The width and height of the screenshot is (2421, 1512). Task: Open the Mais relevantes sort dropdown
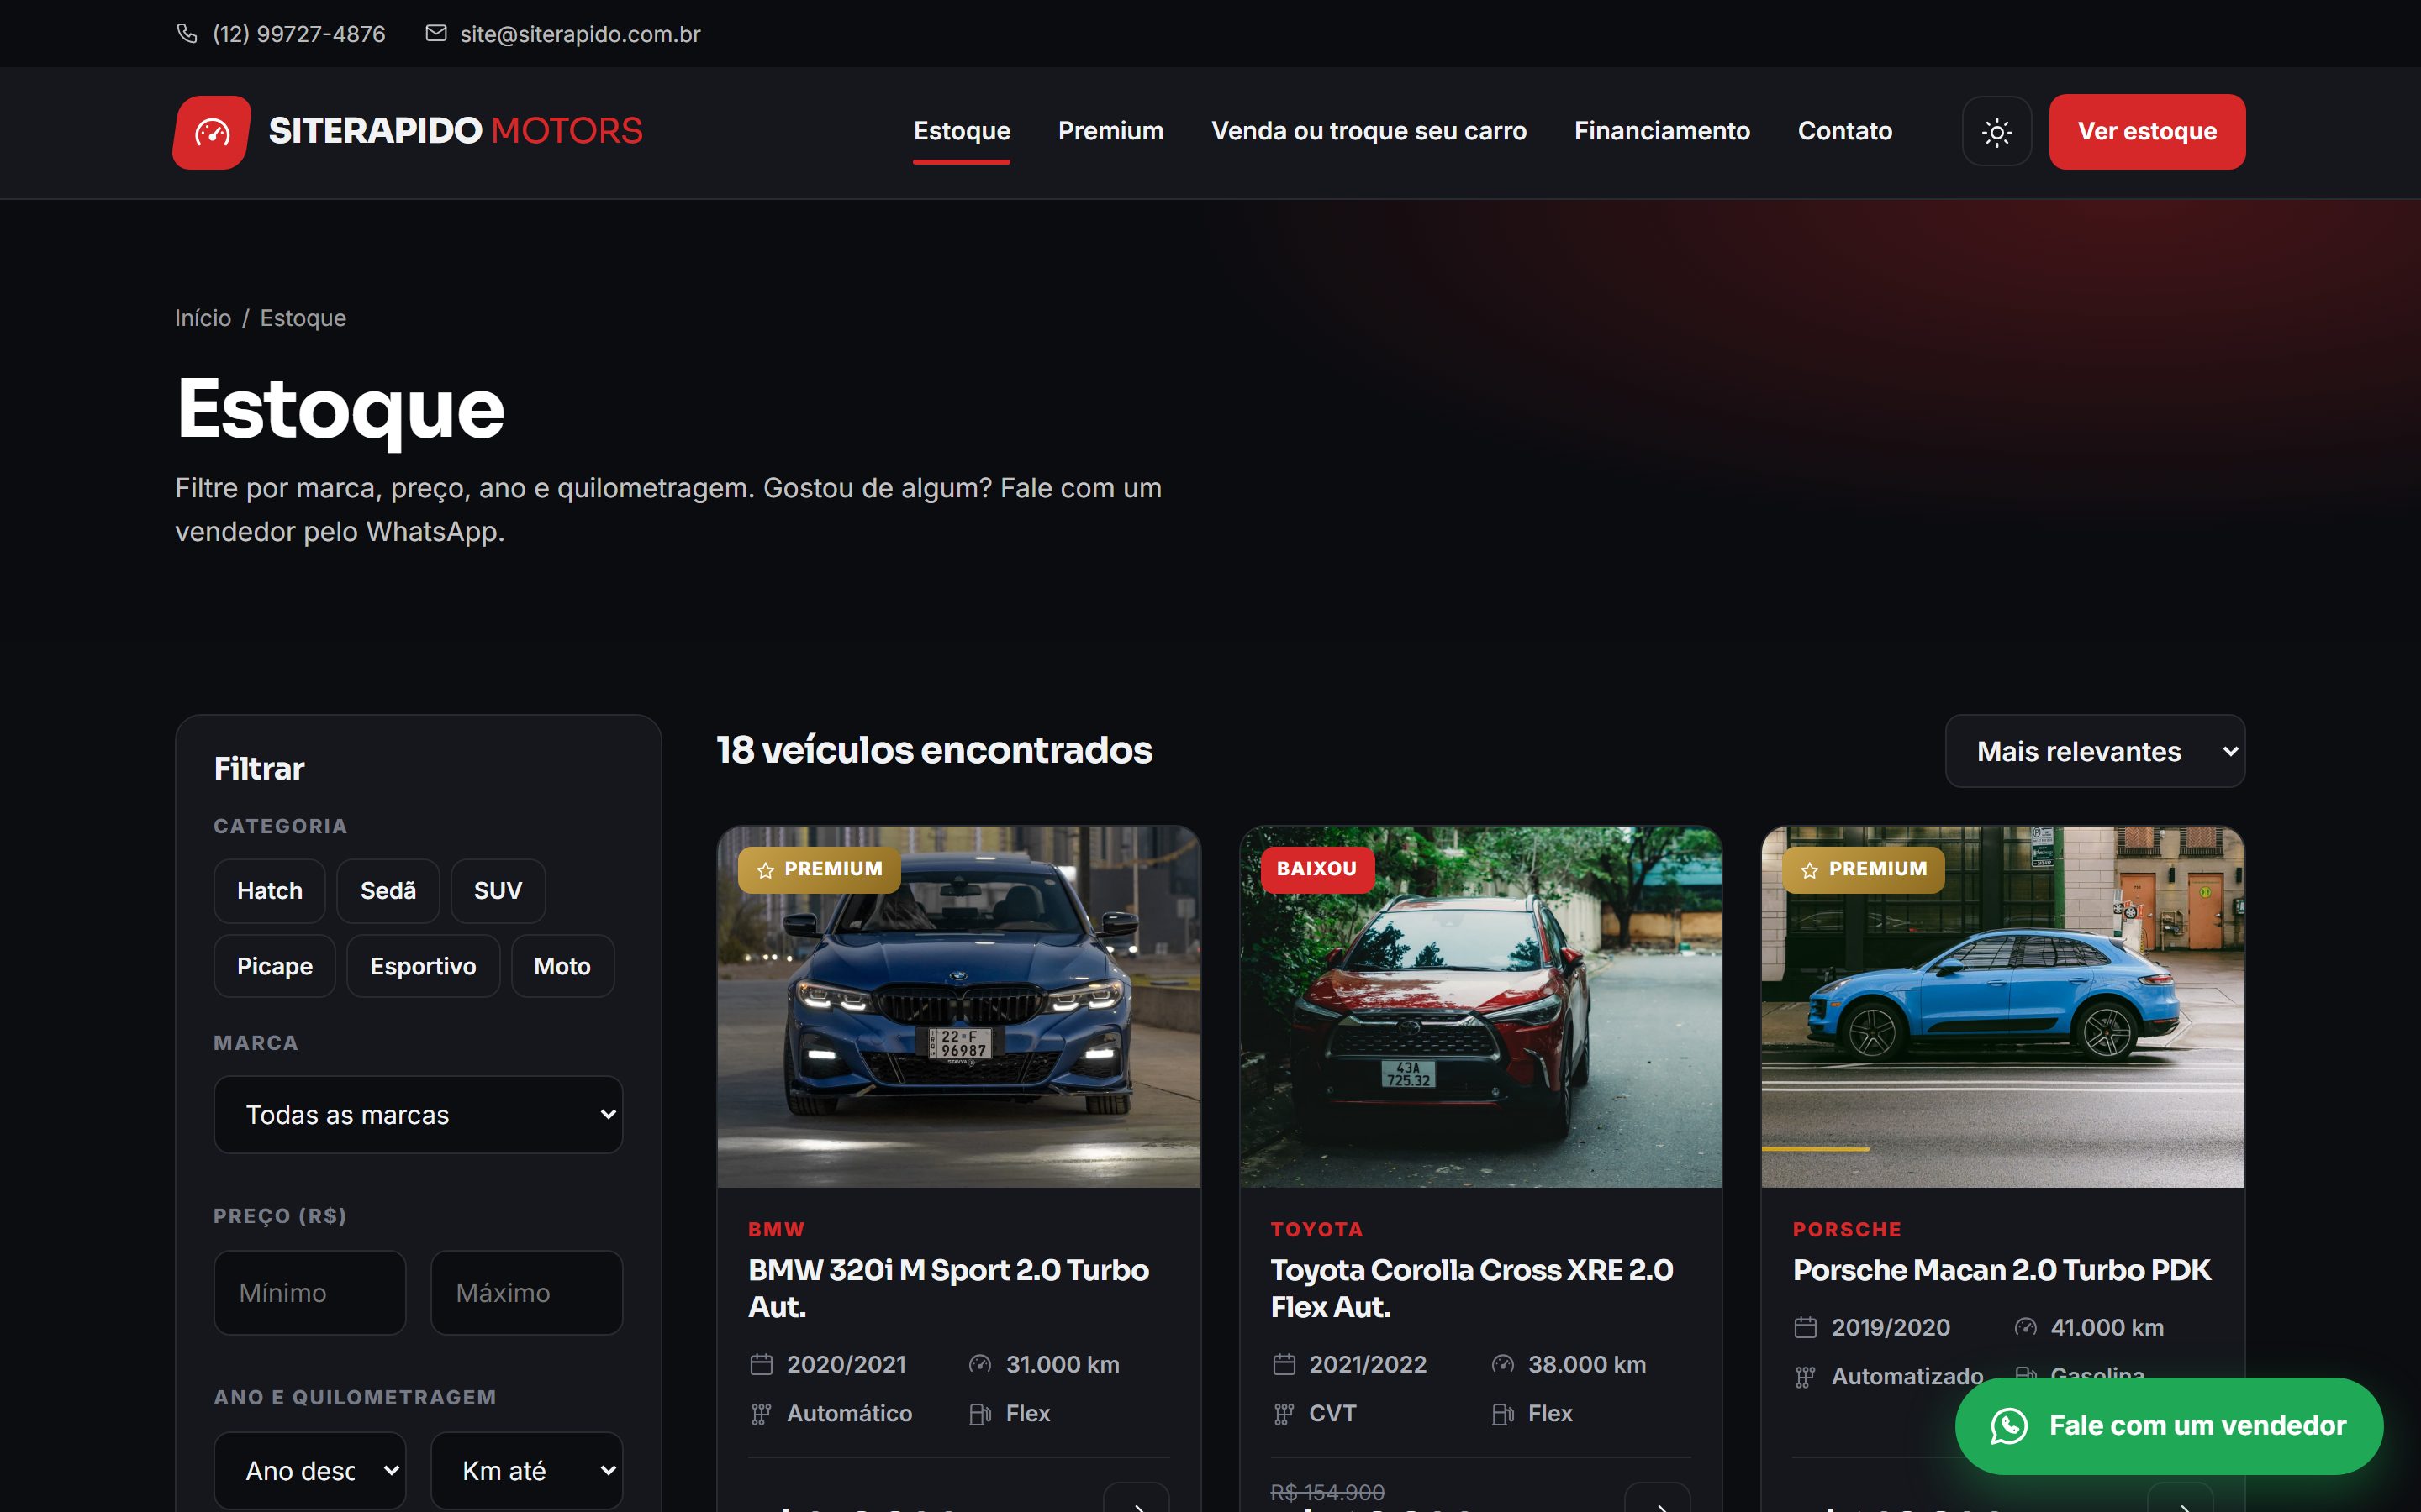(2095, 751)
